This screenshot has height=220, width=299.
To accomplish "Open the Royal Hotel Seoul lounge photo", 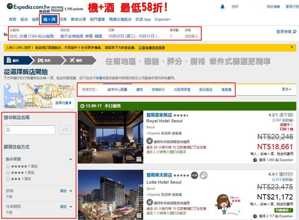I will [110, 137].
